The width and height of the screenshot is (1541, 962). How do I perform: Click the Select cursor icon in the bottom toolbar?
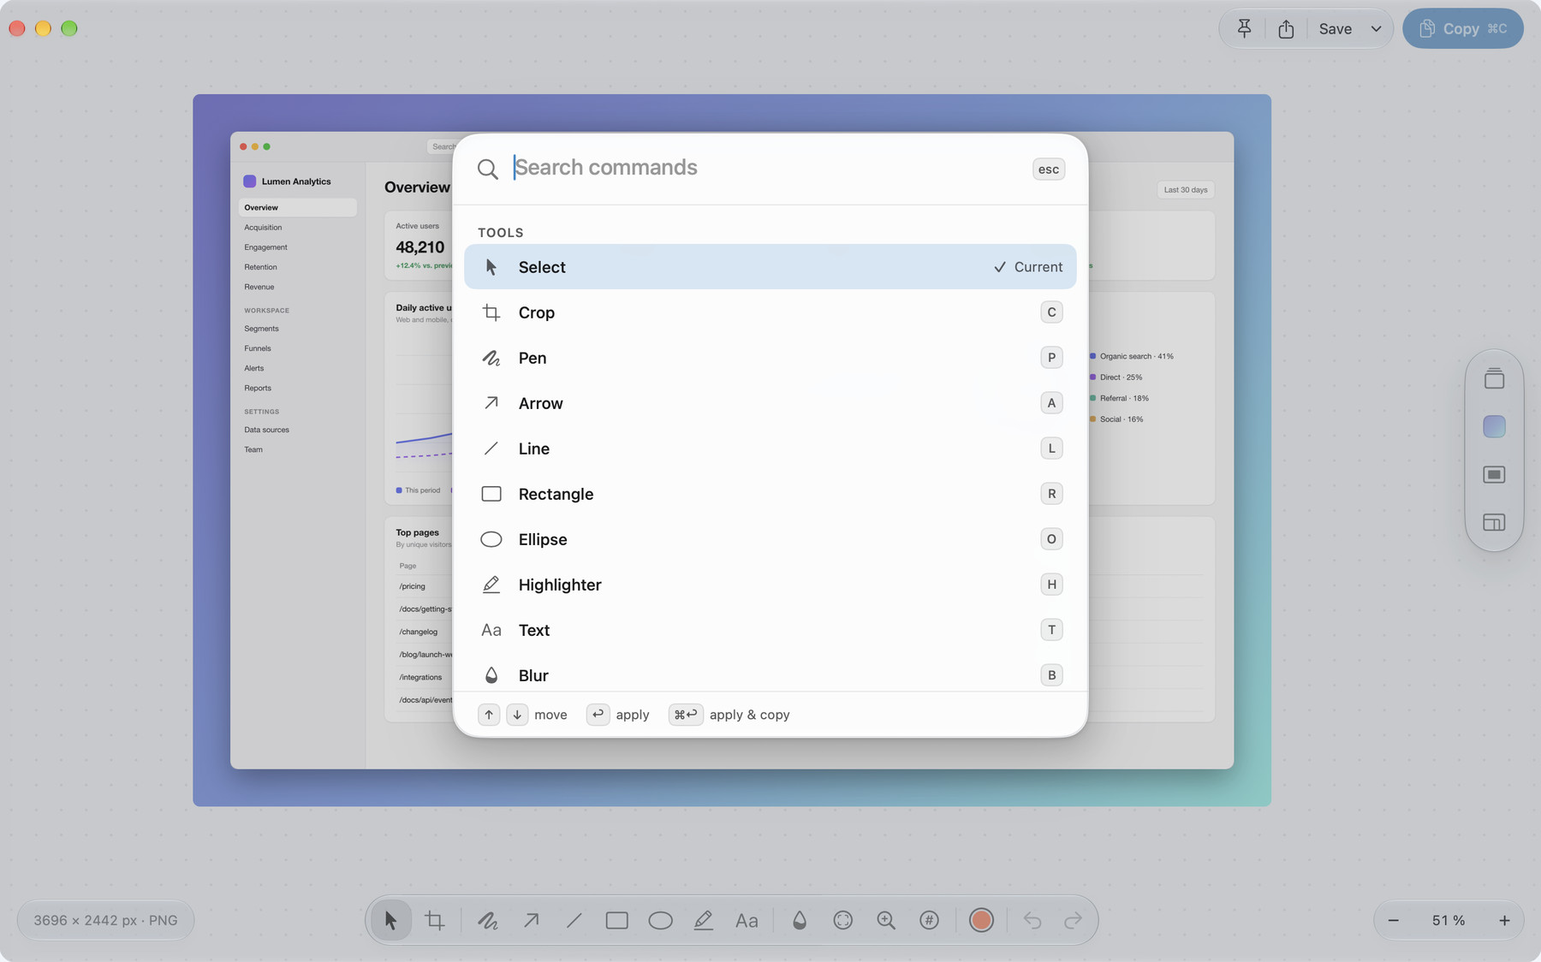[391, 920]
